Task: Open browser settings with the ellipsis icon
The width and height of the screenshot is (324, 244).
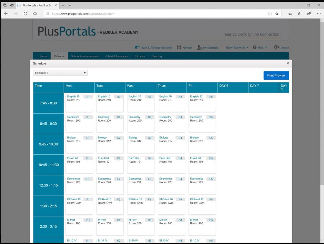Action: click(x=319, y=13)
